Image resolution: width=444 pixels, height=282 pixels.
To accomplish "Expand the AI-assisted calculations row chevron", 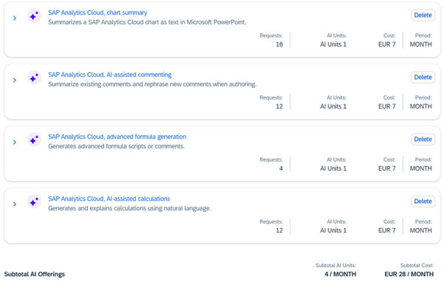I will 15,204.
